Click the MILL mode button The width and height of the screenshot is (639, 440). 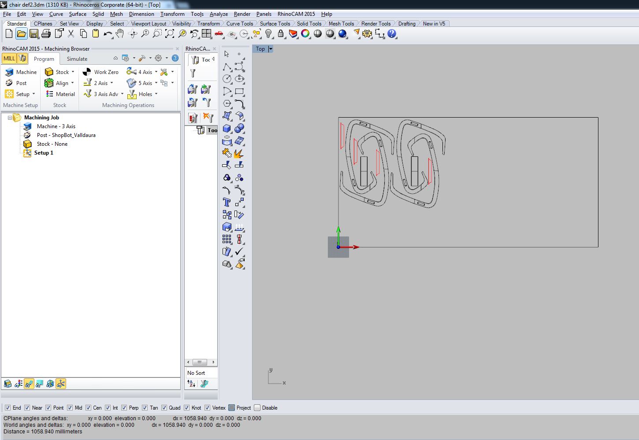[x=9, y=59]
